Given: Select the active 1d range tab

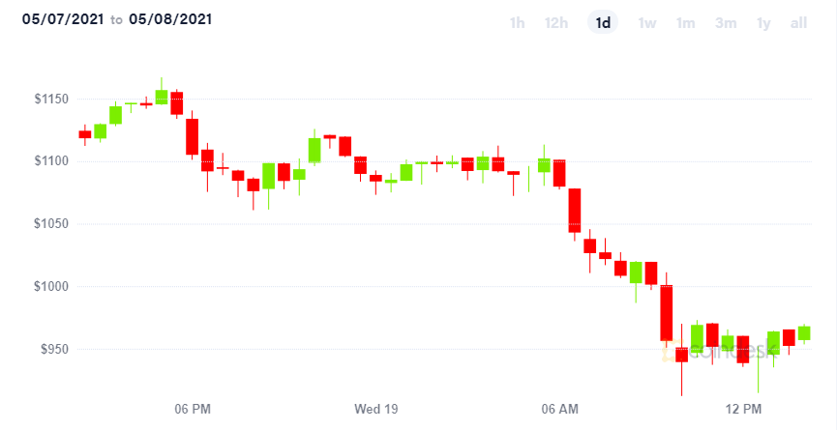Looking at the screenshot, I should click(x=603, y=23).
